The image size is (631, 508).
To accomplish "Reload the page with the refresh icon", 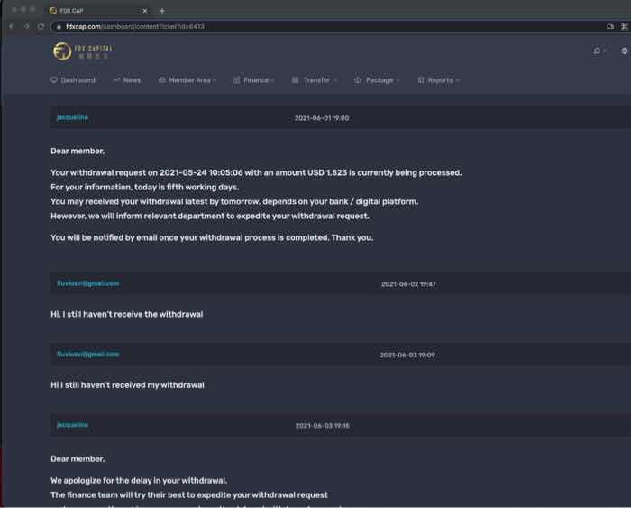I will coord(41,26).
